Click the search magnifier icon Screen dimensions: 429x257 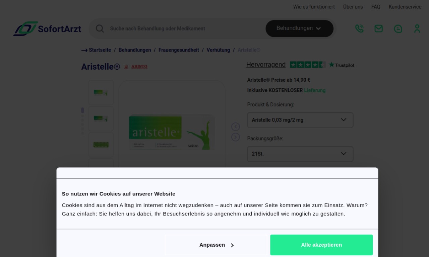100,28
